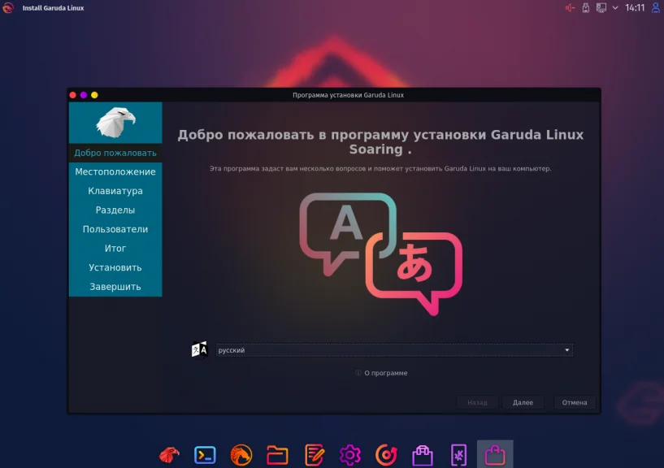The image size is (664, 468).
Task: Open the file manager from the dock
Action: point(278,455)
